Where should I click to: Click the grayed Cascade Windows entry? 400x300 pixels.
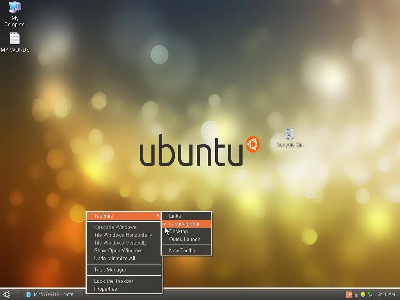(124, 227)
